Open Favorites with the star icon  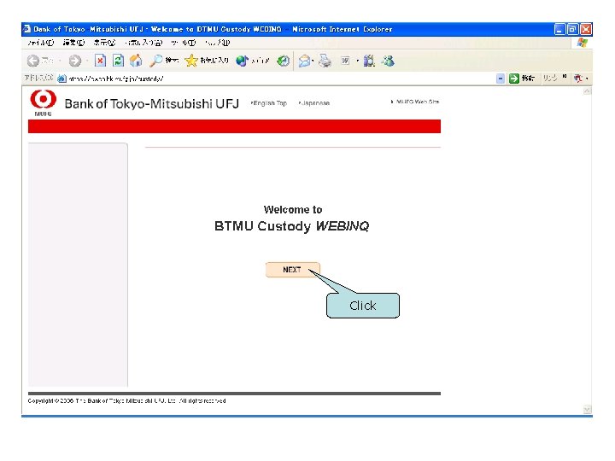coord(191,61)
